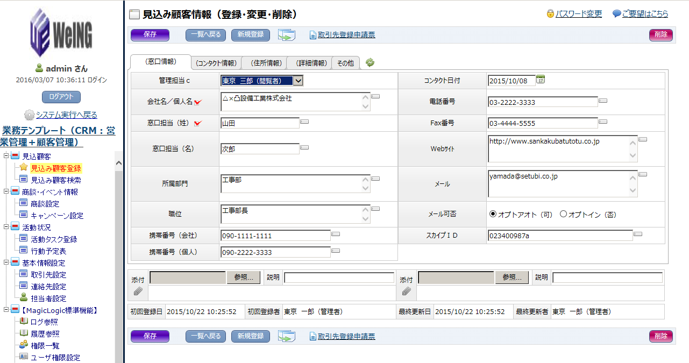Click into the スカイプＩＤ input field
This screenshot has width=689, height=363.
(559, 236)
